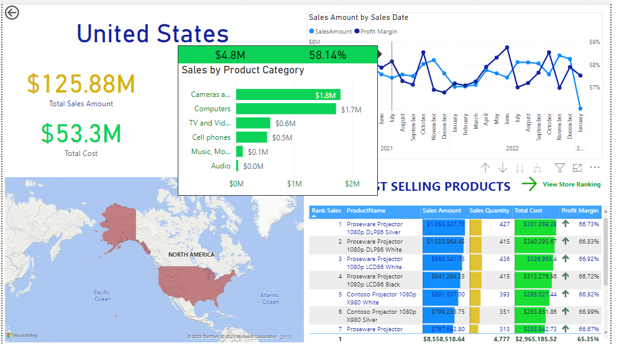Click up arrow icon in rank 1 row
Screen dimensions: 619x348
(566, 224)
